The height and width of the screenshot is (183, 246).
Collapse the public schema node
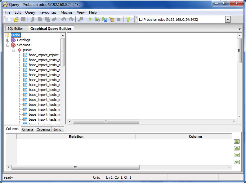click(13, 50)
